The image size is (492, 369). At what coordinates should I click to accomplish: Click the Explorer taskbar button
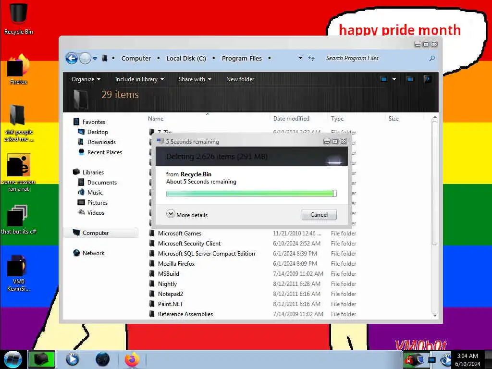pyautogui.click(x=41, y=359)
